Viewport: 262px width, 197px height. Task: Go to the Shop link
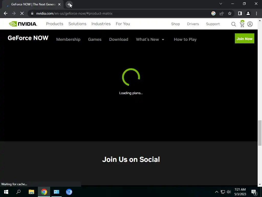point(176,24)
